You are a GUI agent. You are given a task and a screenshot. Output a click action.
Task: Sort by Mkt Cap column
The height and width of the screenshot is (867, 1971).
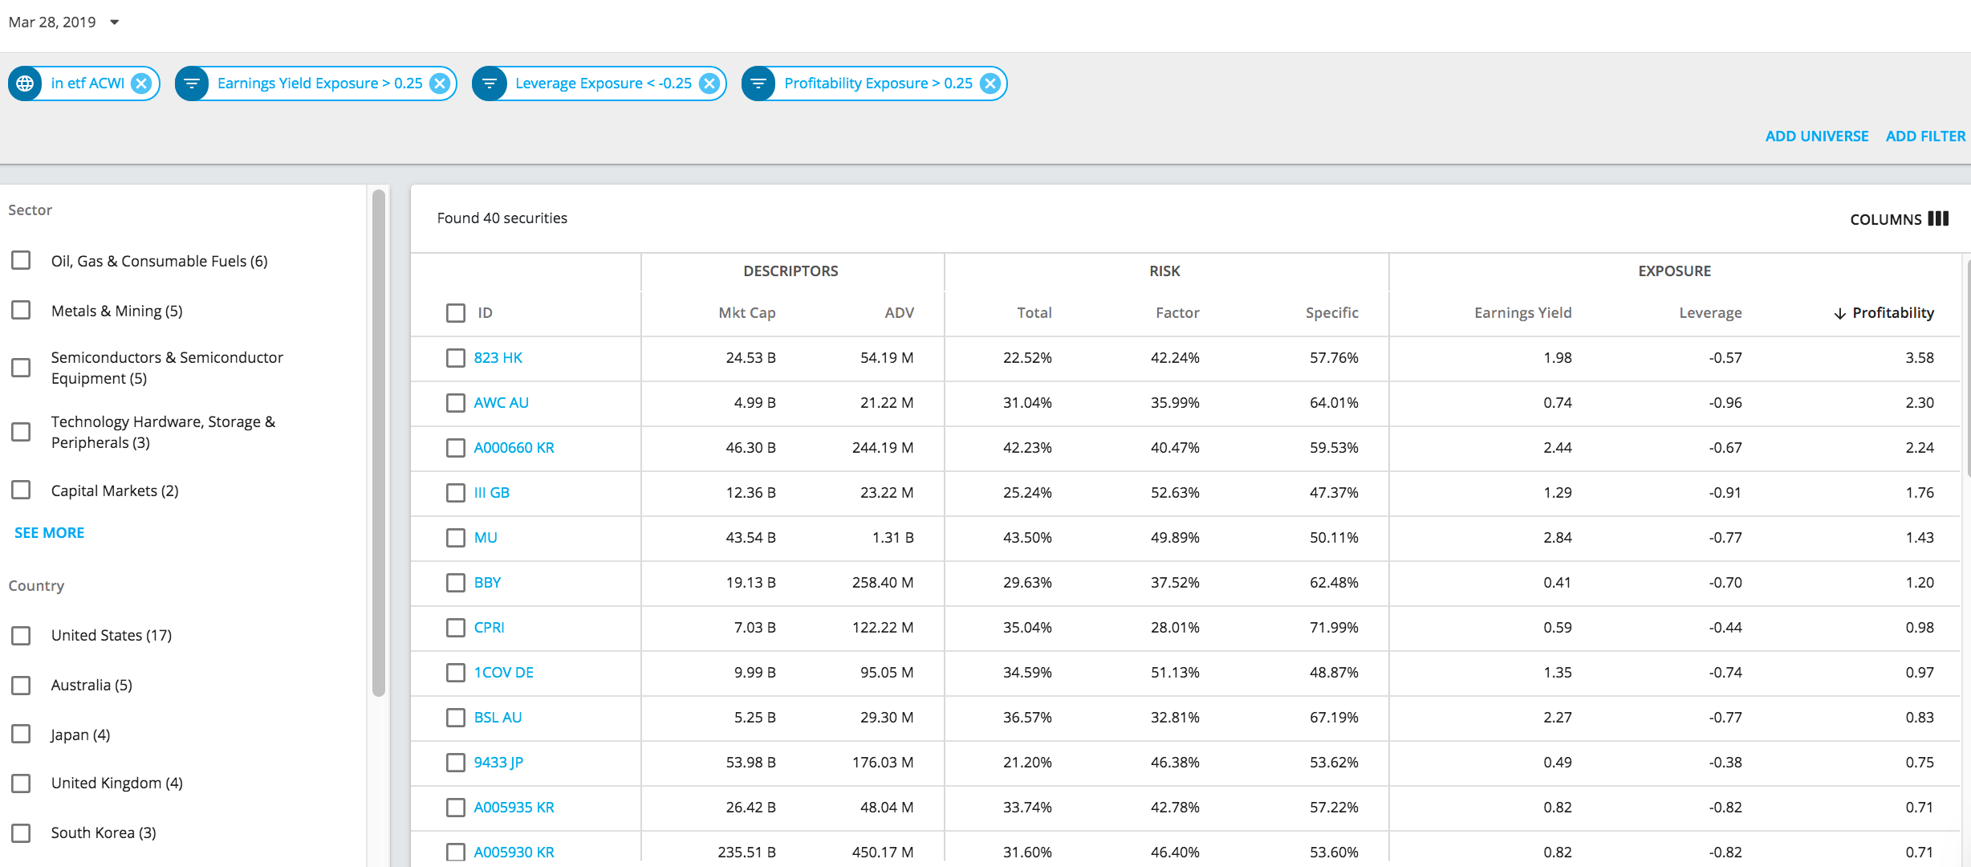[x=746, y=313]
